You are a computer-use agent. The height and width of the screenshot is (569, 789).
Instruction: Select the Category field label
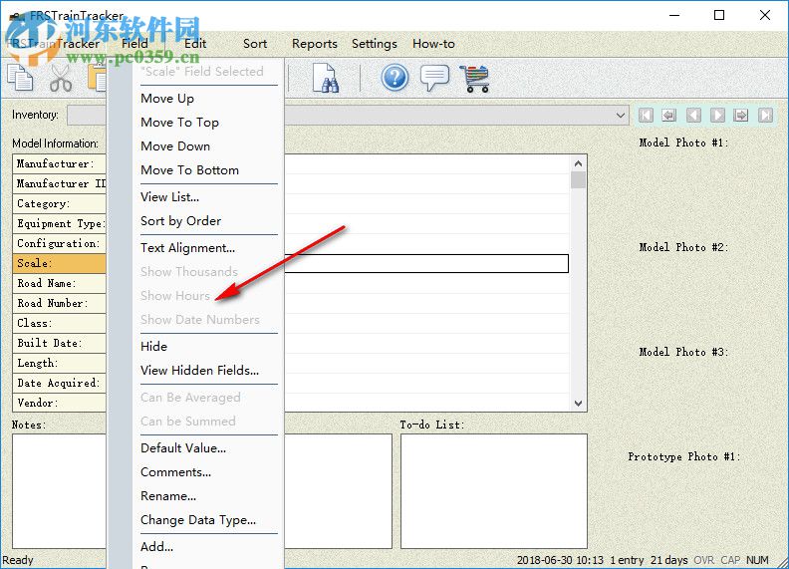[x=59, y=203]
